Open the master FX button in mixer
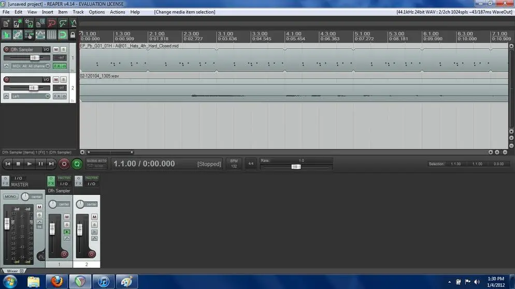The image size is (515, 289). 5,183
